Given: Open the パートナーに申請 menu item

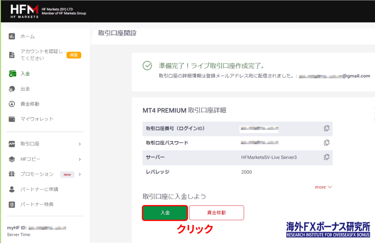Looking at the screenshot, I should click(x=39, y=189).
